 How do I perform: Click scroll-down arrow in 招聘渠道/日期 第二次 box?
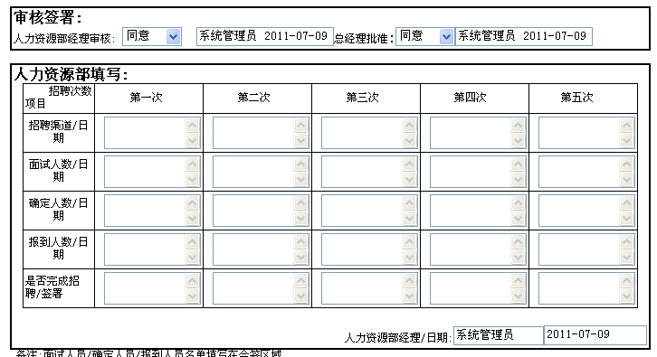click(x=300, y=141)
